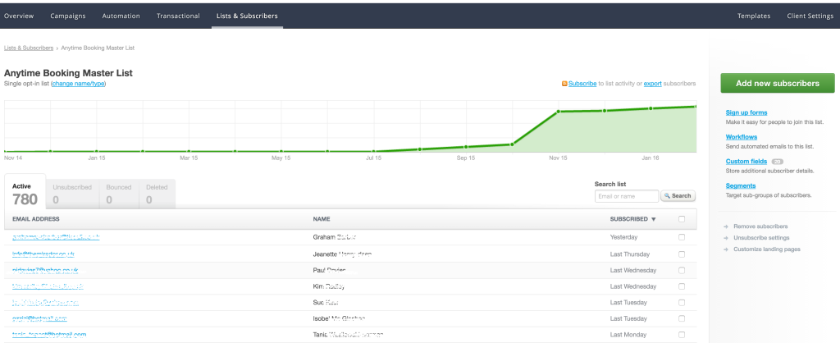Switch to Transactional tab
This screenshot has height=343, width=840.
click(x=178, y=16)
